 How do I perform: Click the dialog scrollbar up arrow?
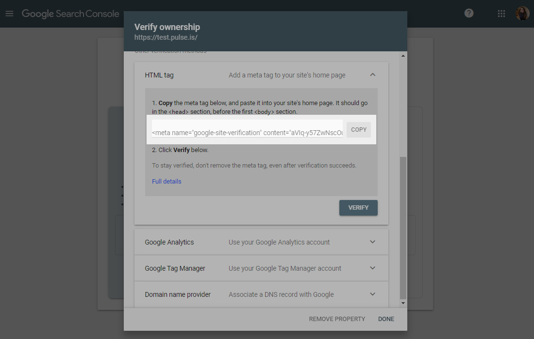click(403, 56)
